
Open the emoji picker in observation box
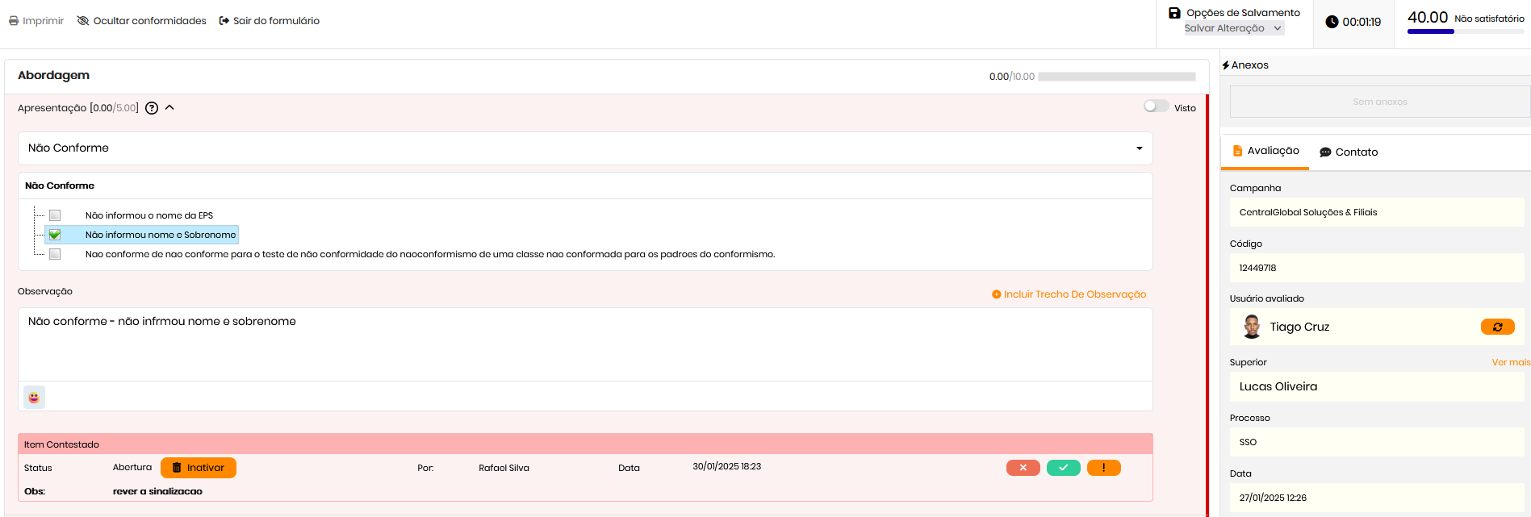click(34, 397)
